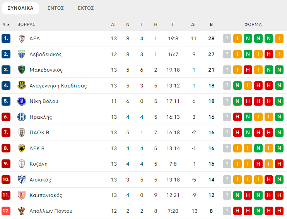Viewport: 287px width, 219px height.
Task: Click the Καμπανιακός team name
Action: click(46, 195)
